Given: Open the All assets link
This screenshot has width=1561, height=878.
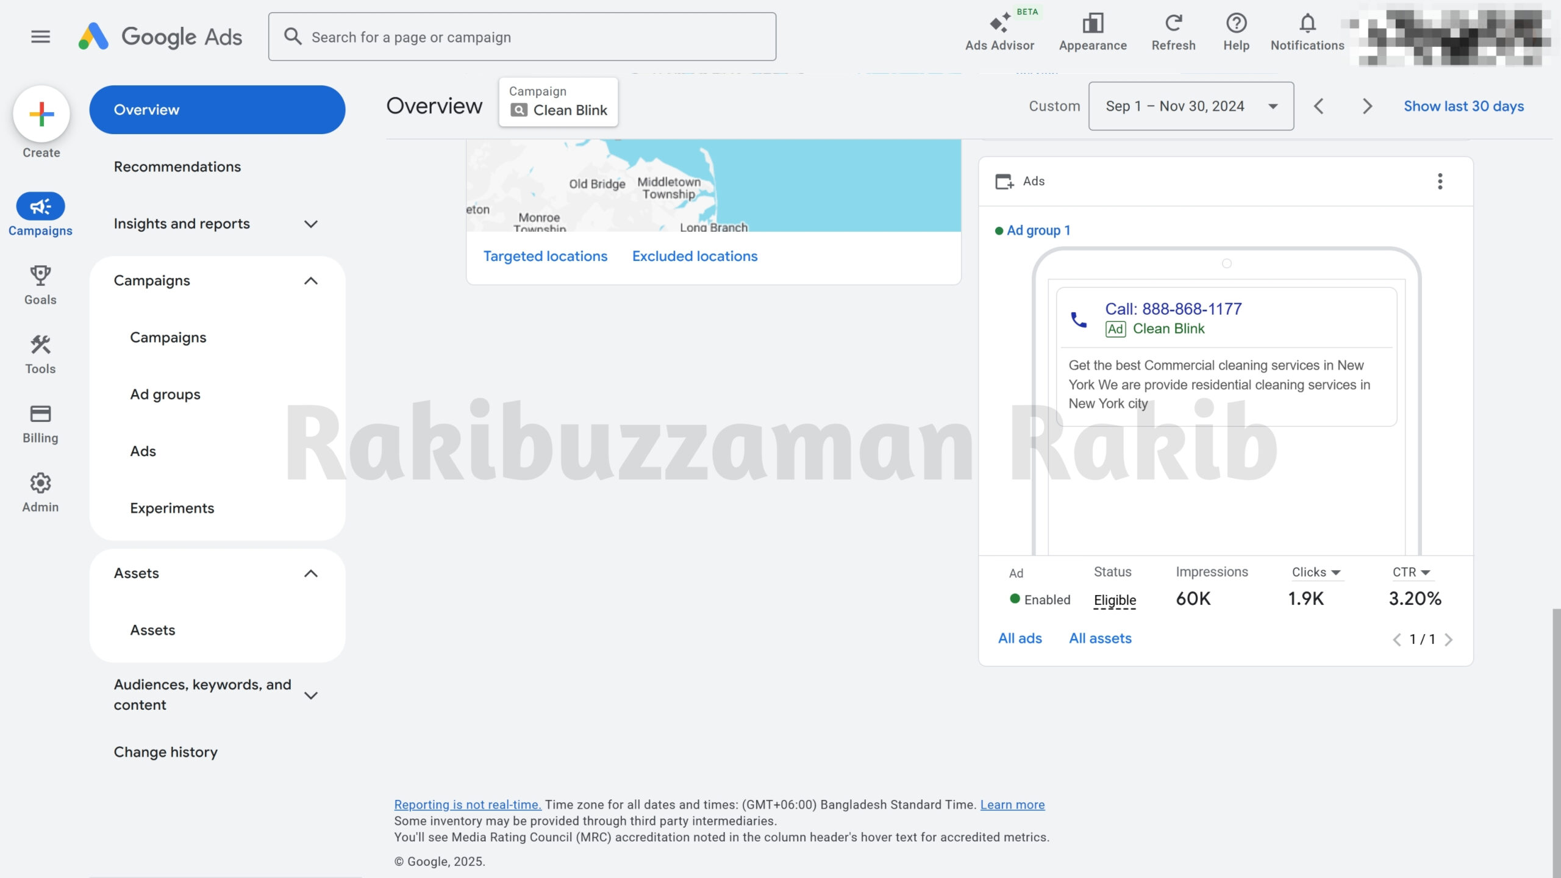Looking at the screenshot, I should (1100, 638).
